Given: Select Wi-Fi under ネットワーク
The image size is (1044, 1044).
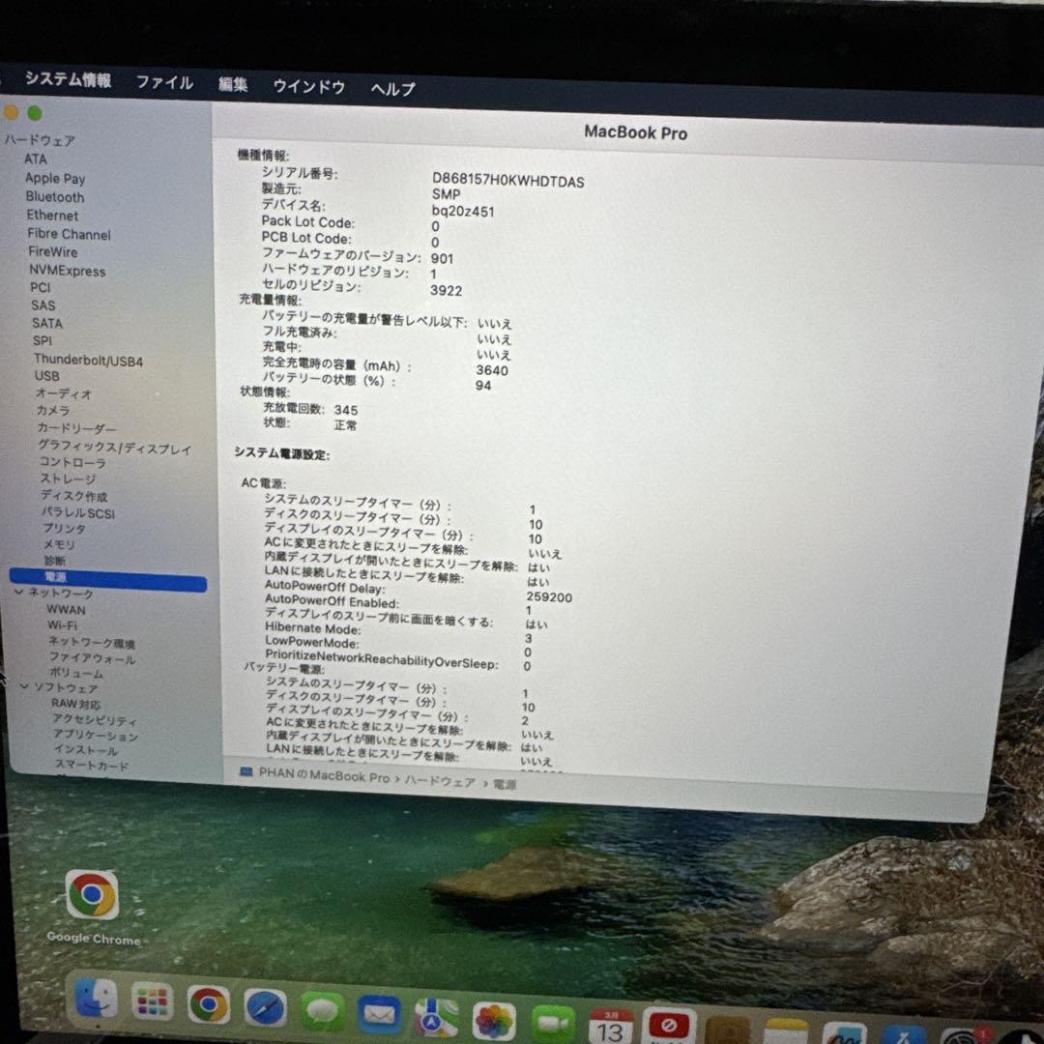Looking at the screenshot, I should tap(62, 625).
